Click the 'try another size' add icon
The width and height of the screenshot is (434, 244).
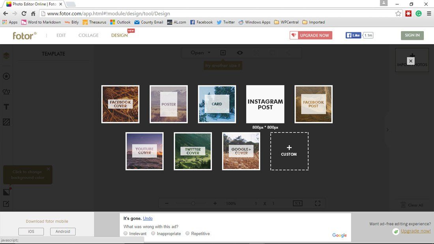click(223, 52)
